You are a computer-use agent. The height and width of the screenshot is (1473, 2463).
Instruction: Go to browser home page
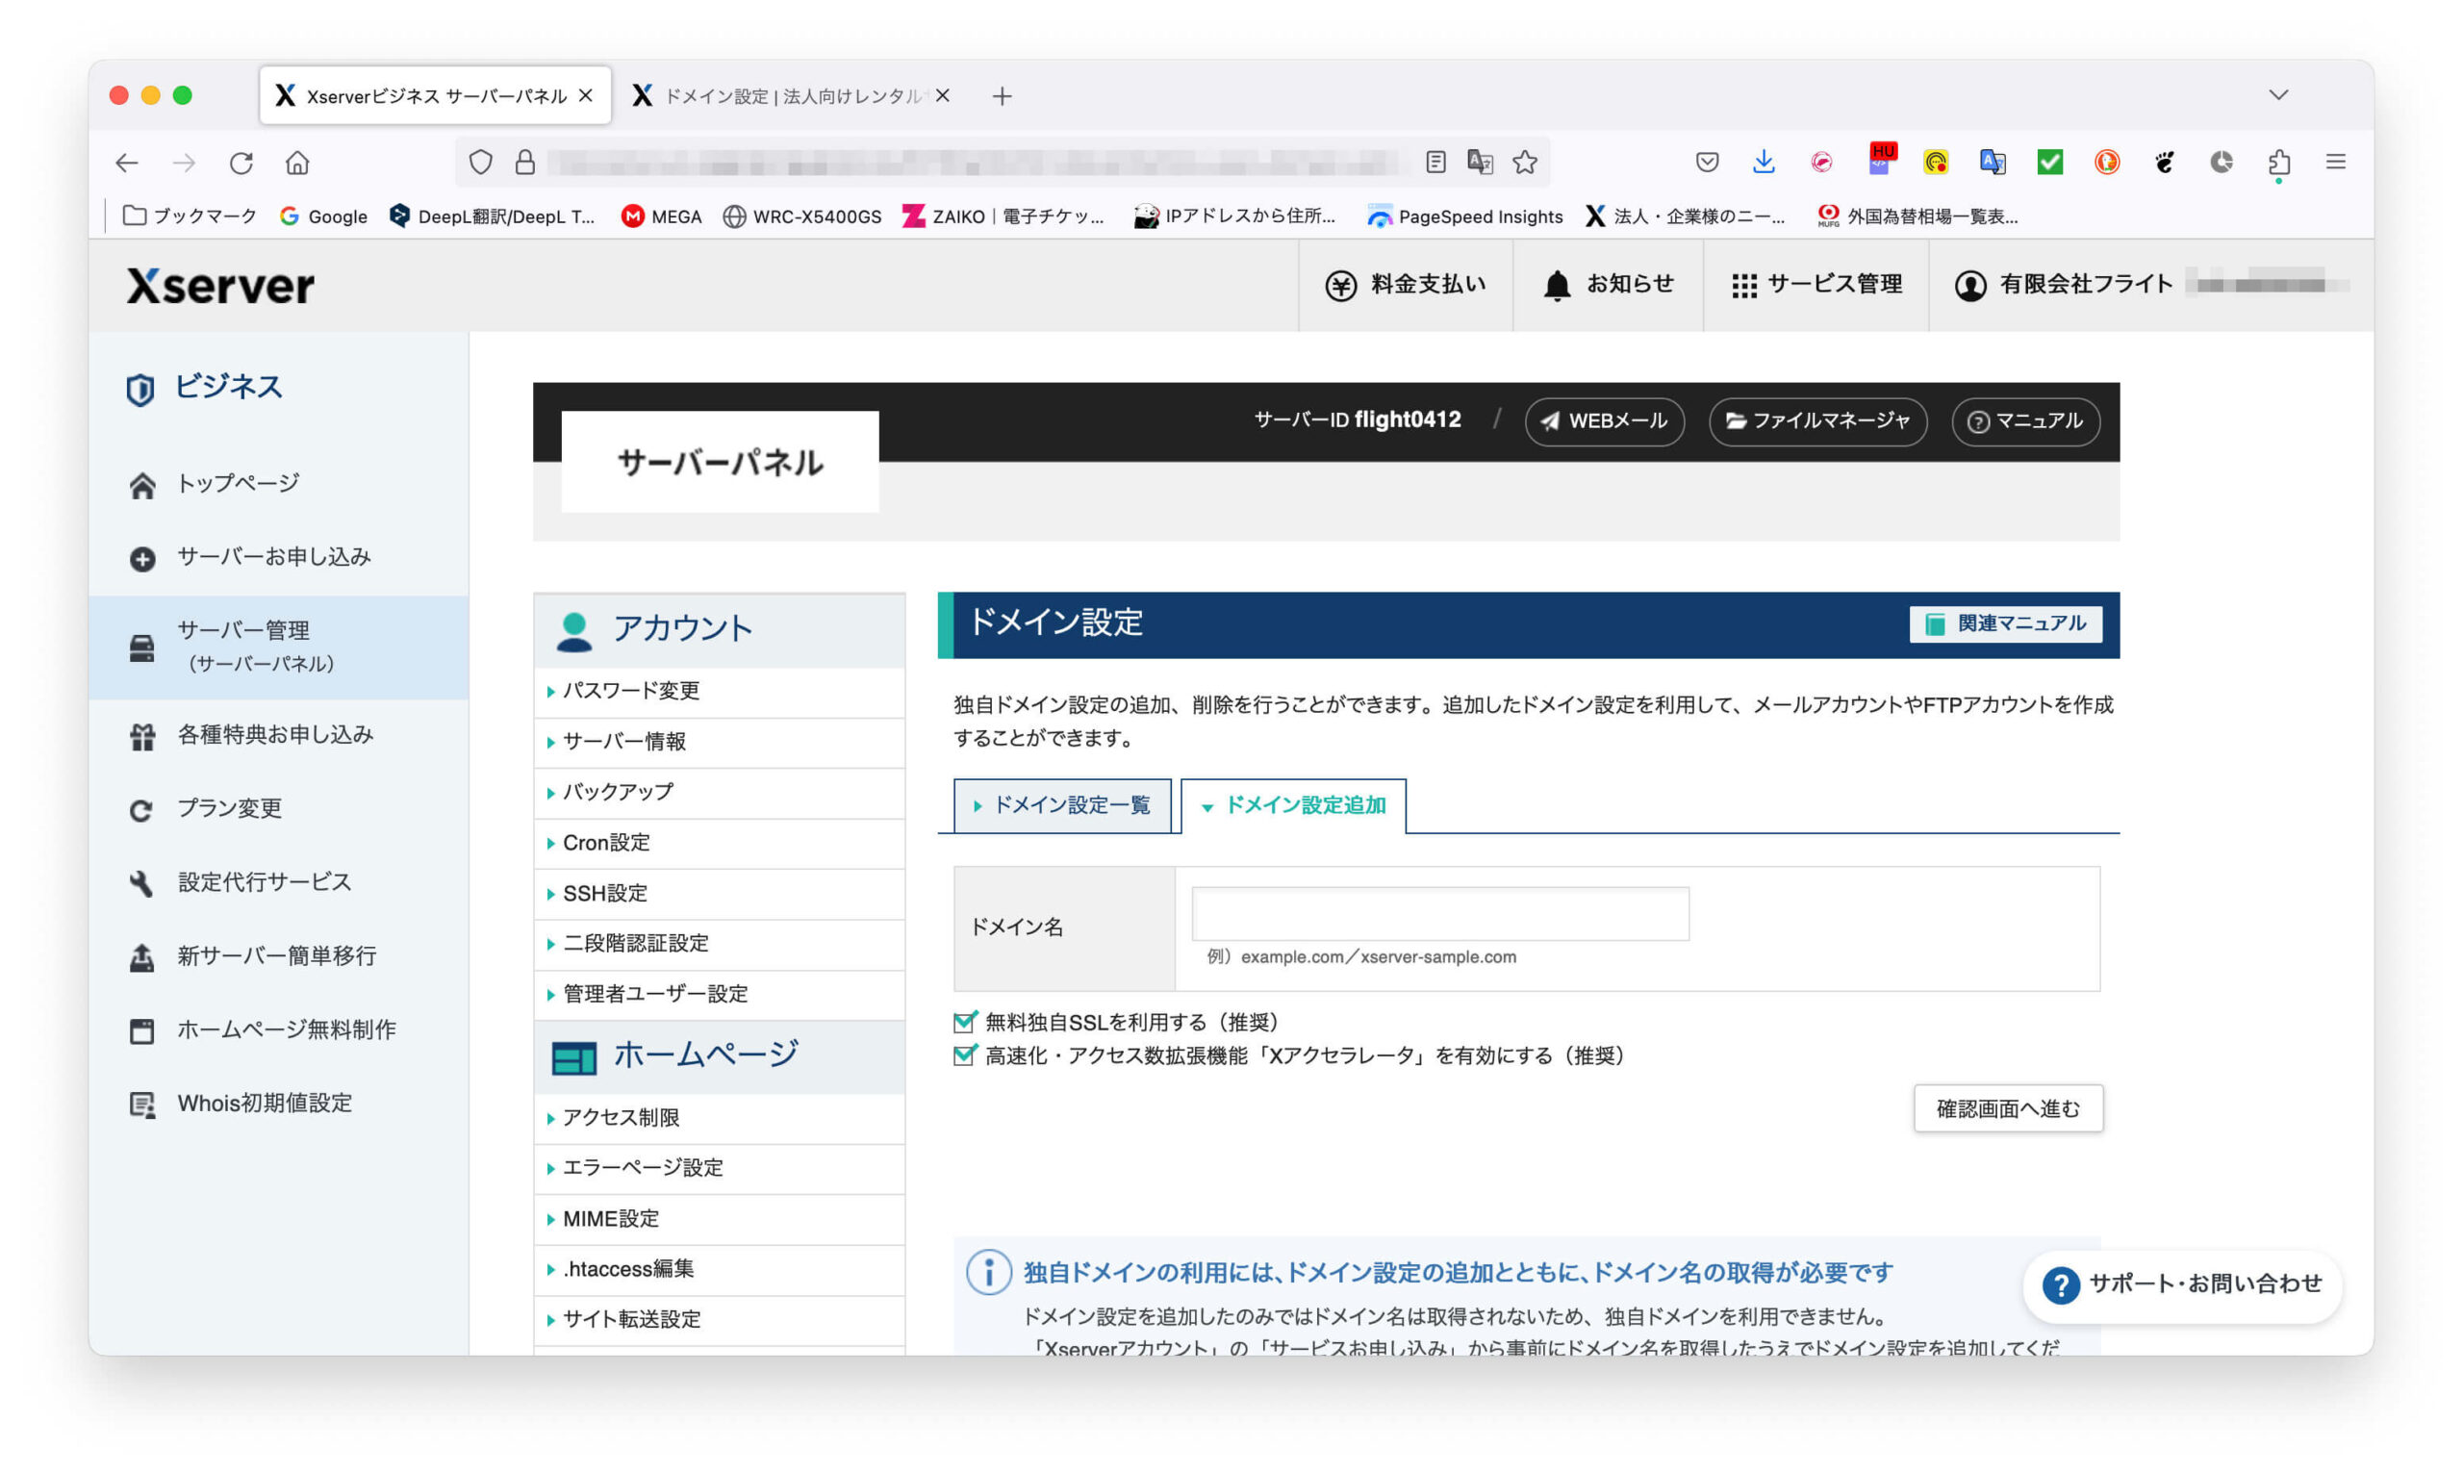[297, 163]
